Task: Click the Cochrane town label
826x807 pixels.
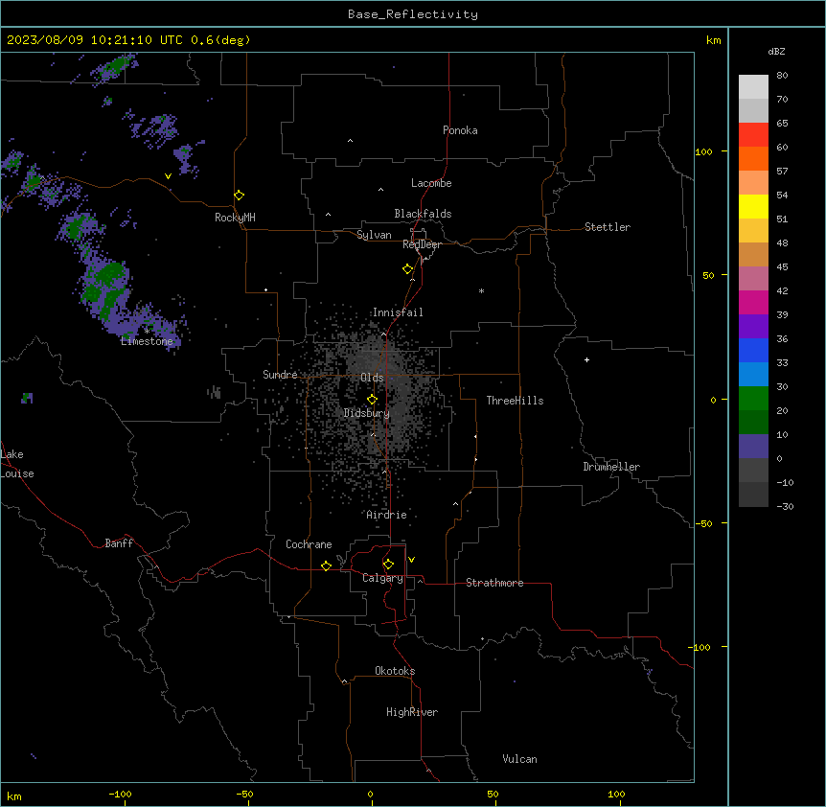Action: point(309,544)
